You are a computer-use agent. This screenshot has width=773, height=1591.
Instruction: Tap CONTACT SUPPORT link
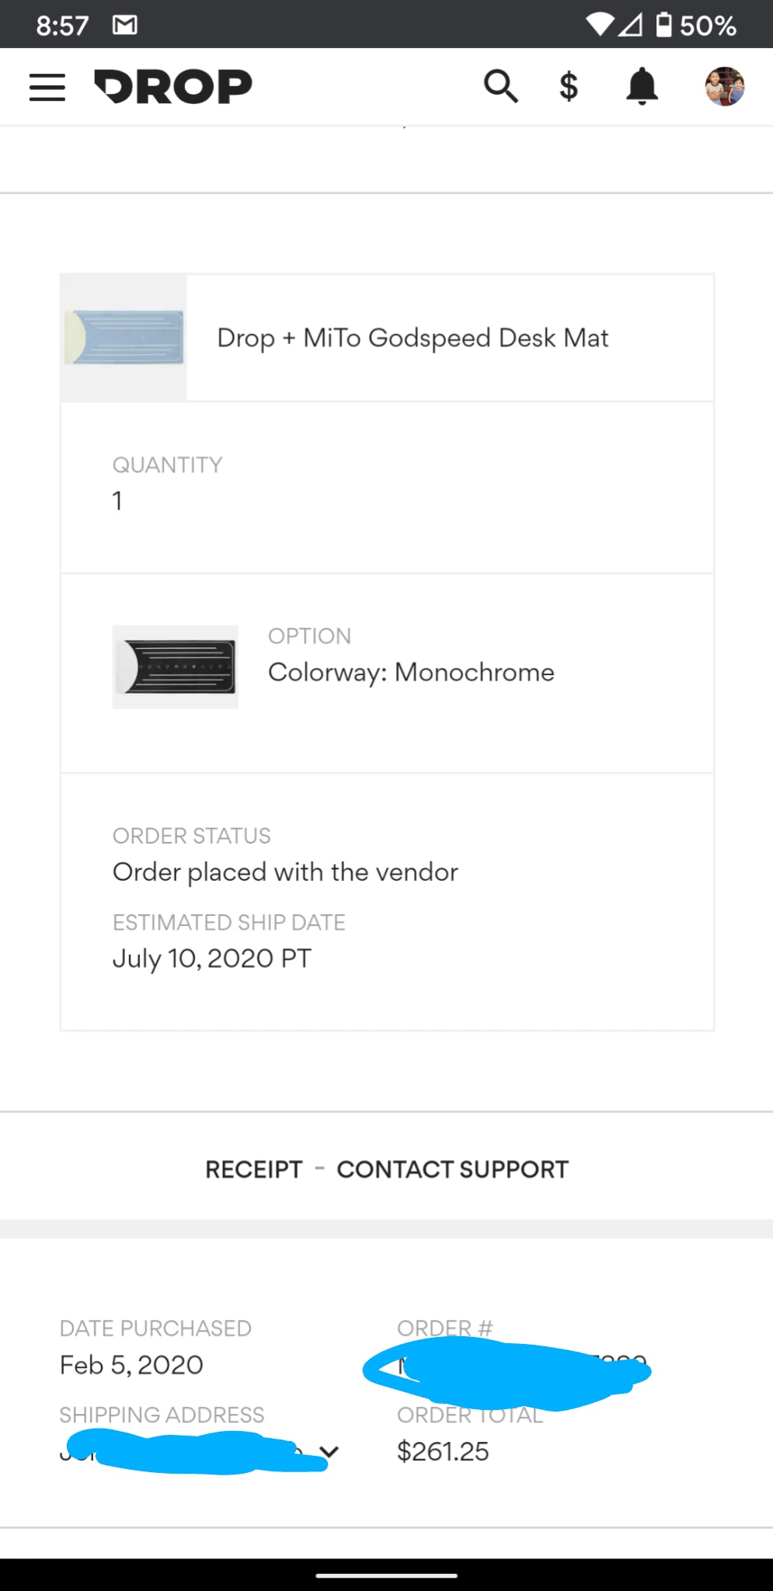pos(452,1169)
